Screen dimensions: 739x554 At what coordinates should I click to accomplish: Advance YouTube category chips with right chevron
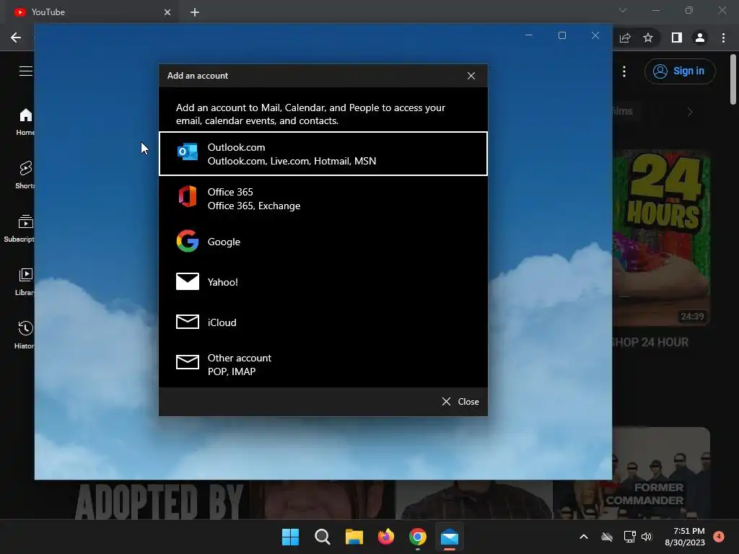[x=690, y=112]
